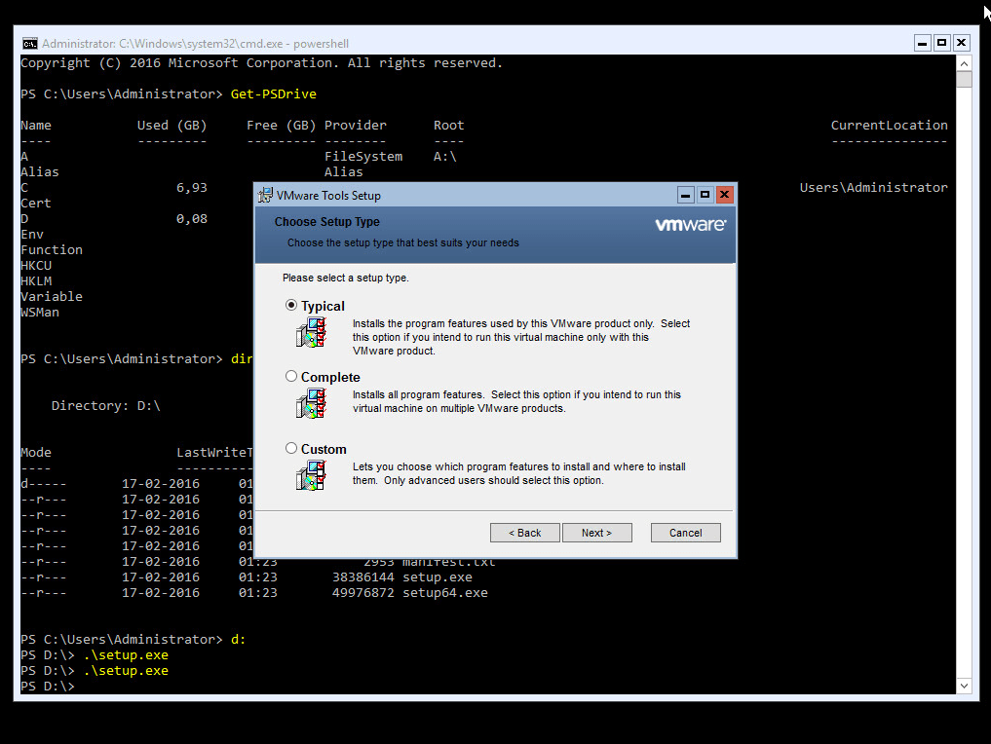
Task: Click the '0,08' used space value
Action: point(192,219)
